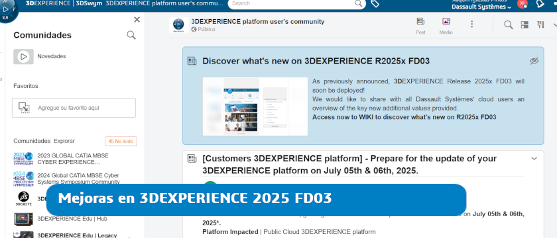The width and height of the screenshot is (557, 238).
Task: Click the 3DEXPERIENCE Edu Hub TV logo
Action: 23,219
